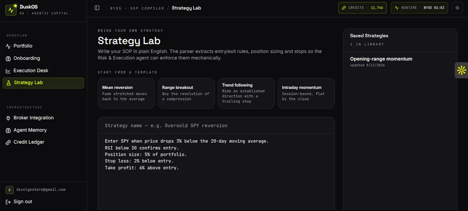Choose the Mean reversion template
Viewport: 468px width, 211px height.
click(x=126, y=93)
